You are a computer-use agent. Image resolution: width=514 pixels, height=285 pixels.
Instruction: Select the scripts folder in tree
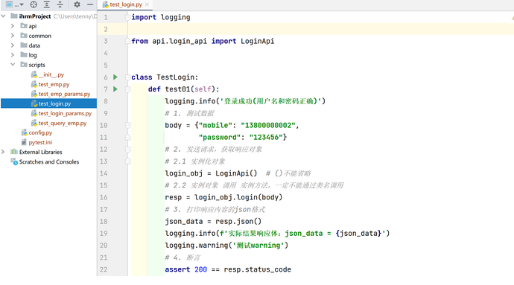click(37, 65)
